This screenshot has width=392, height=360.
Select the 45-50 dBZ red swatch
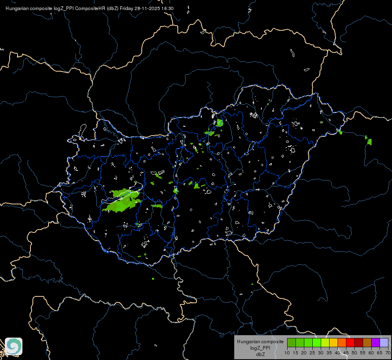[350, 342]
